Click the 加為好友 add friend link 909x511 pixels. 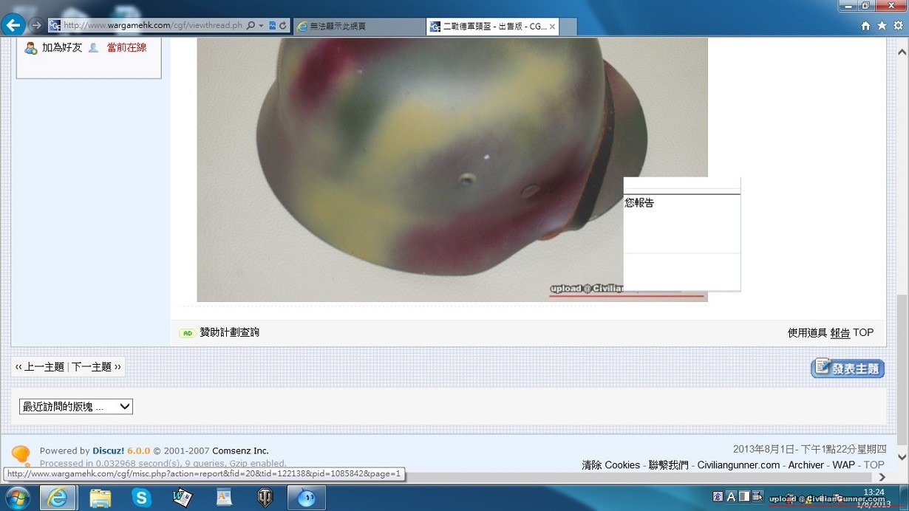(x=61, y=47)
